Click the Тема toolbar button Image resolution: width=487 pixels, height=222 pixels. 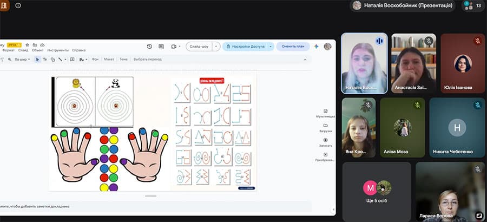(123, 59)
